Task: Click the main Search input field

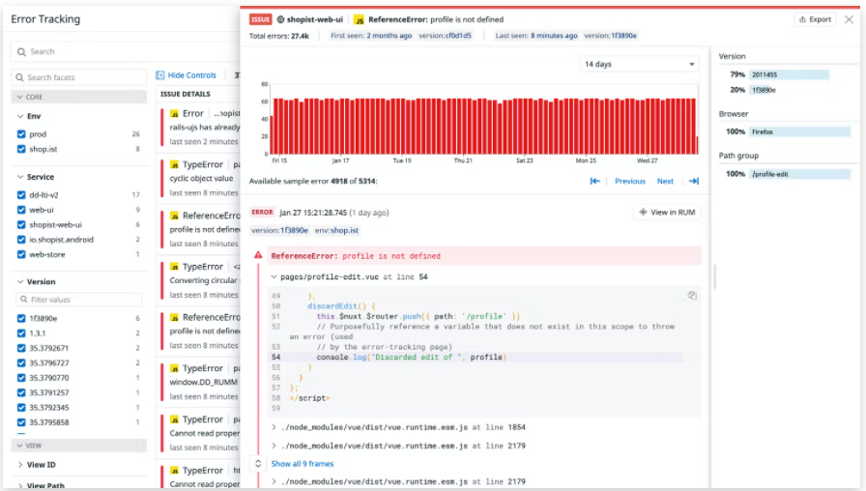Action: pos(126,52)
